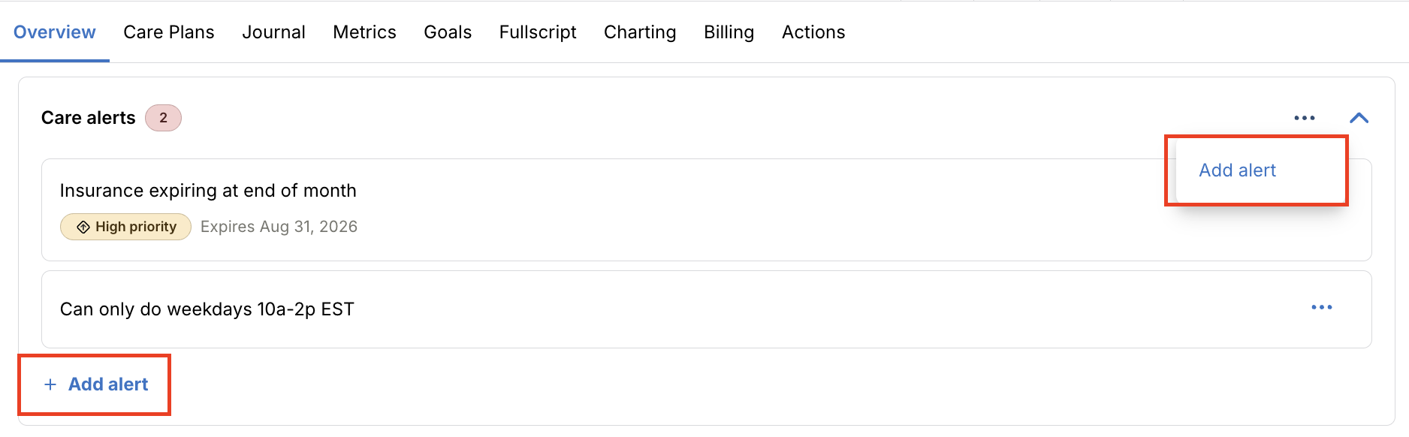The width and height of the screenshot is (1409, 437).
Task: Select the Actions tab
Action: point(813,32)
